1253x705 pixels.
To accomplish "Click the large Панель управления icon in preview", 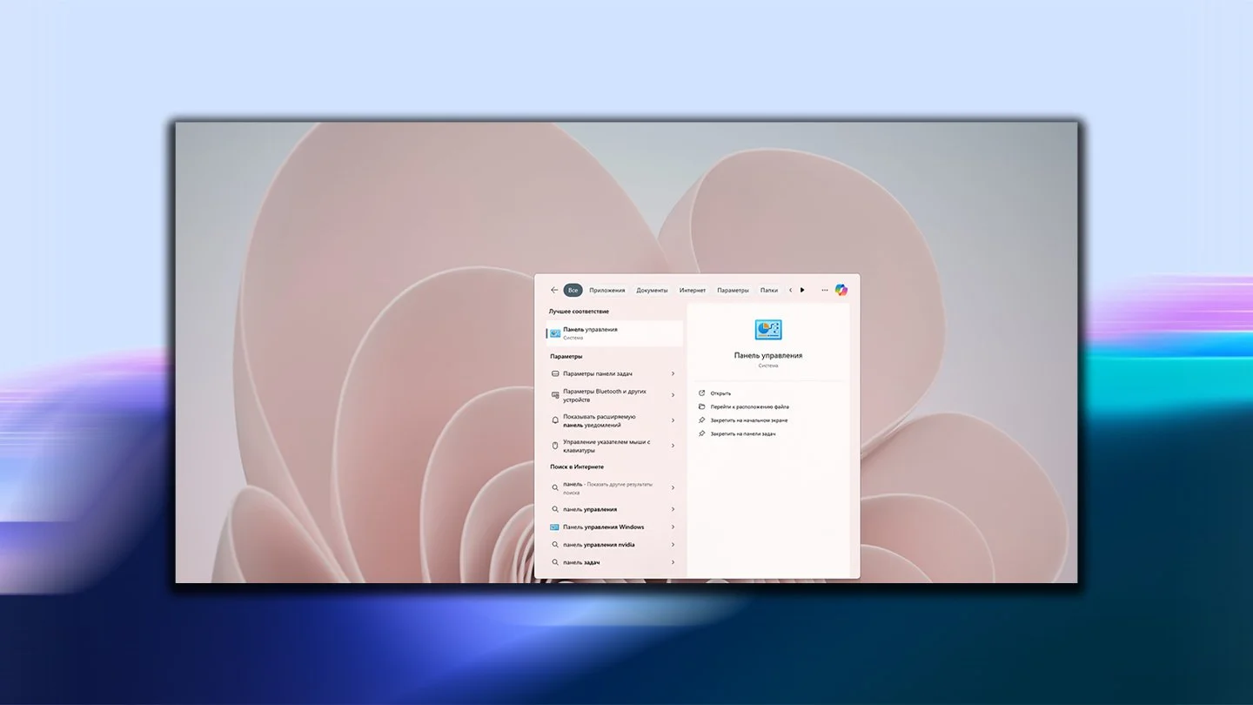I will [768, 329].
